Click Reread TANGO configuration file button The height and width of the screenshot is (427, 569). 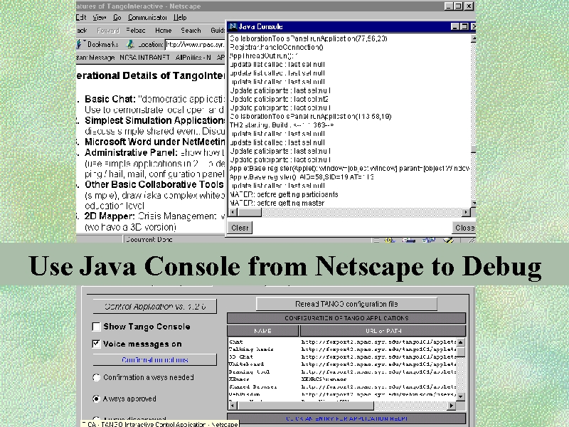tap(346, 304)
